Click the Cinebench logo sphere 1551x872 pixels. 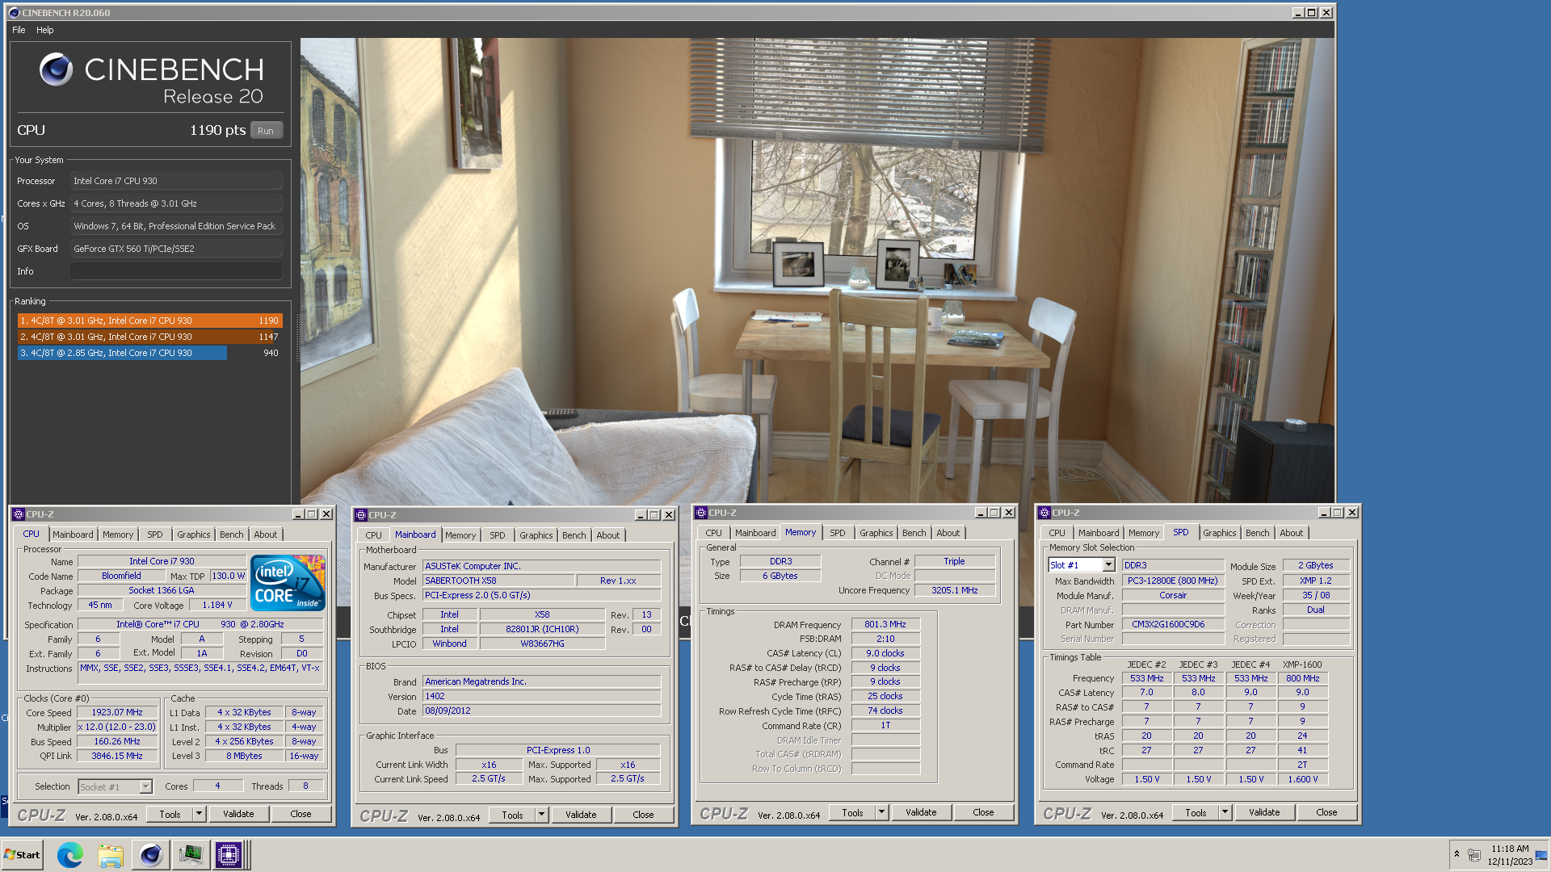click(57, 69)
